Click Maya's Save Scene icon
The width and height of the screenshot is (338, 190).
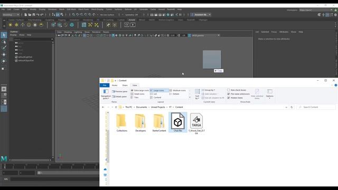click(x=34, y=15)
